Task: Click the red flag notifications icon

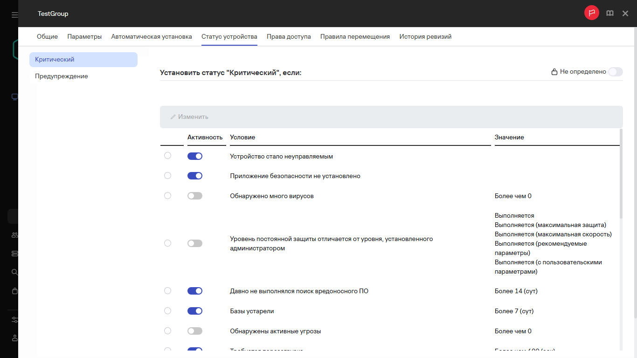Action: [592, 13]
